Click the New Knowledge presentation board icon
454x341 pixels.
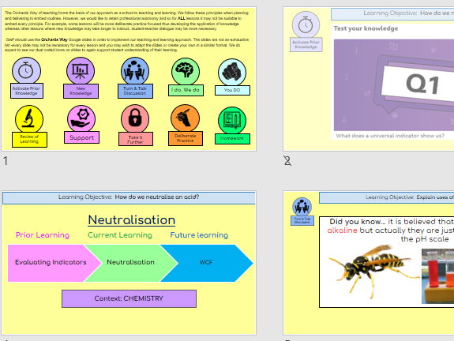pos(81,70)
